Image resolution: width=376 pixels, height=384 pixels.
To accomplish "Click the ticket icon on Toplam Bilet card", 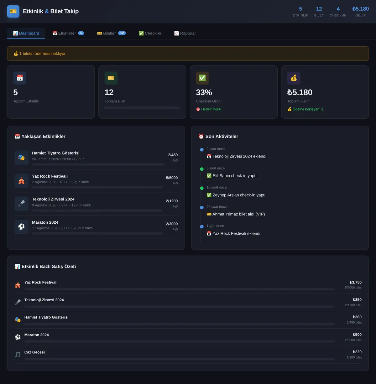I will tap(111, 78).
